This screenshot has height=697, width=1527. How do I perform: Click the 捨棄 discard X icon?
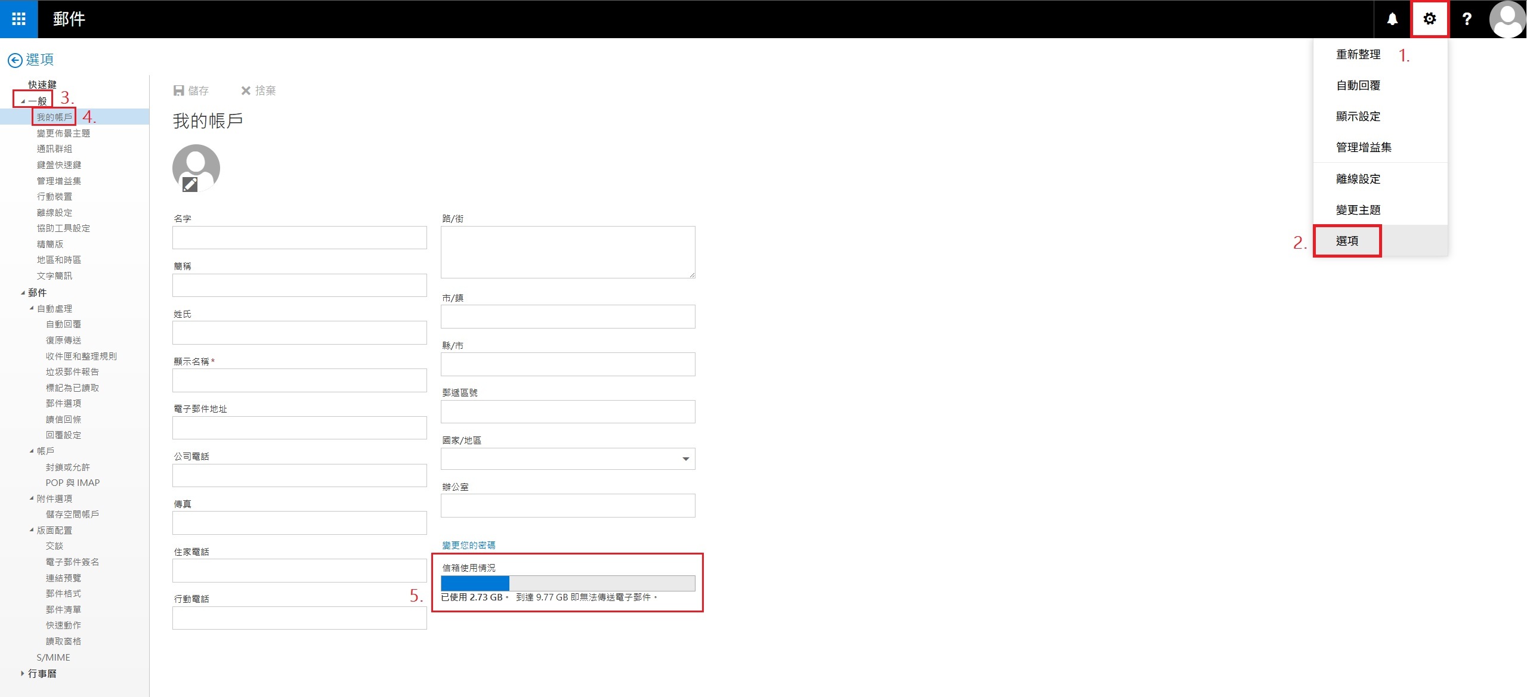tap(245, 91)
